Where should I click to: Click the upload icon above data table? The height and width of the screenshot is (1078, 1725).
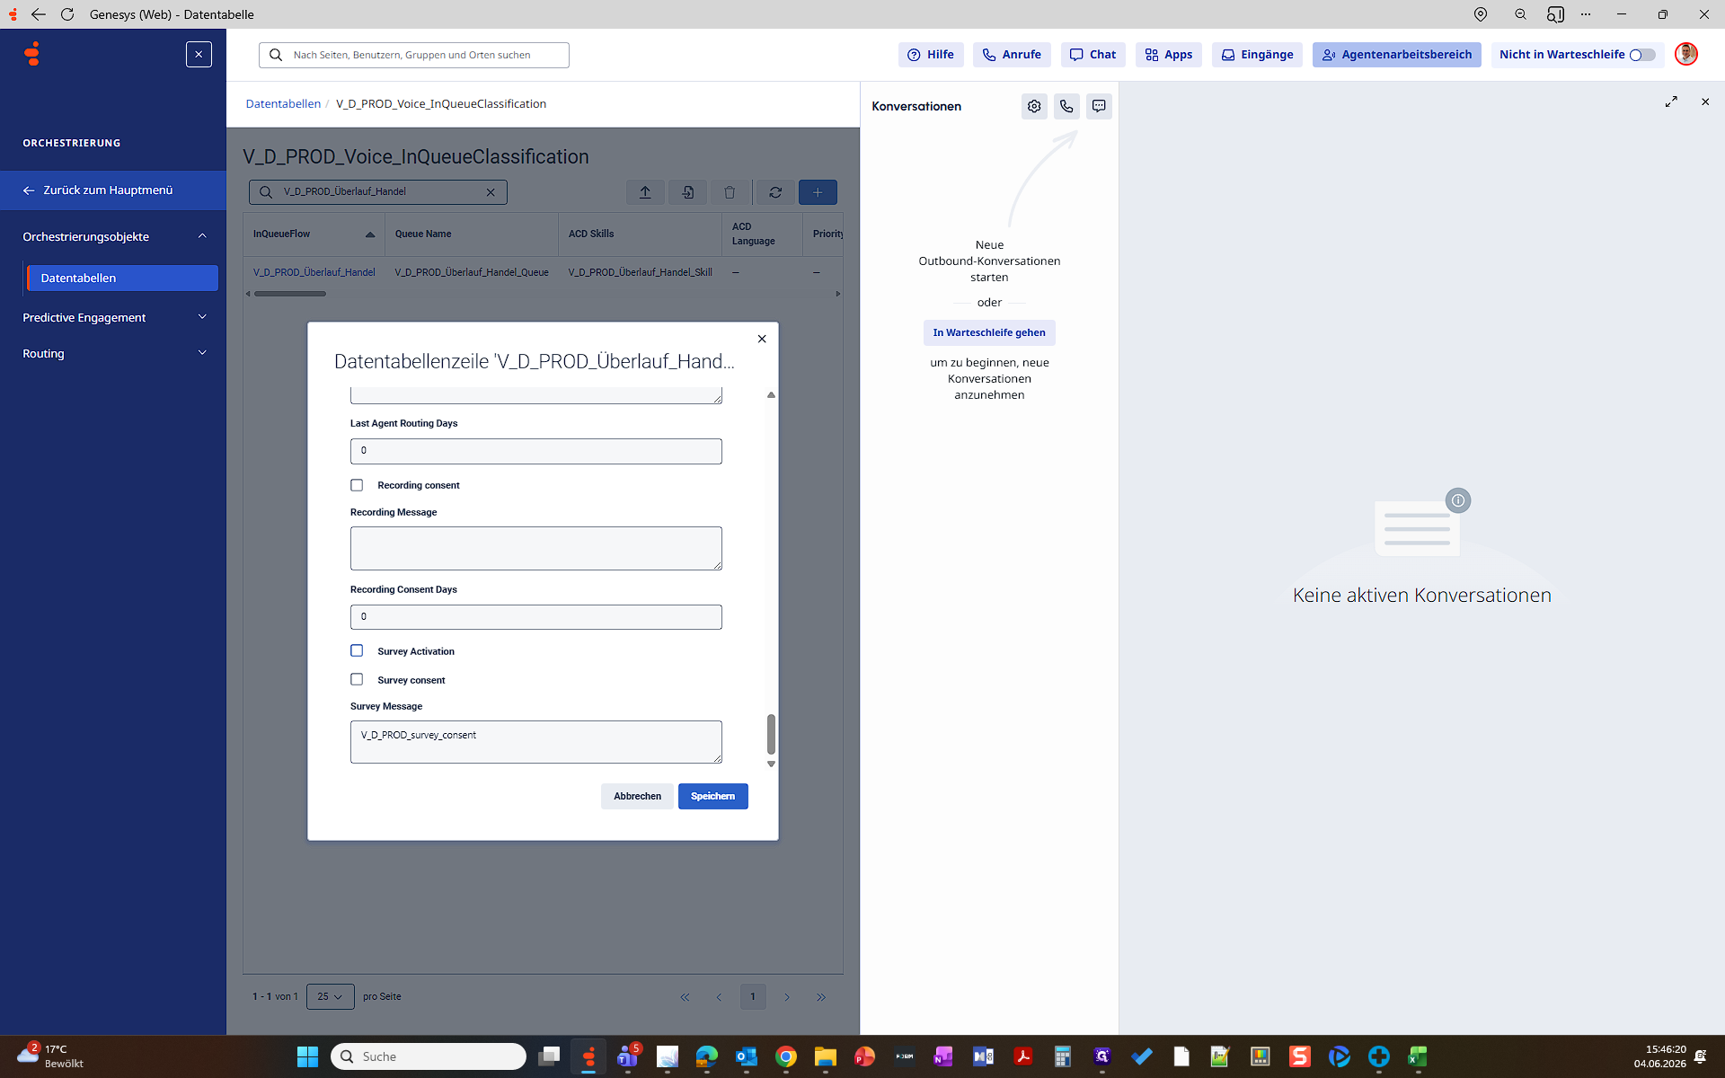click(x=645, y=192)
